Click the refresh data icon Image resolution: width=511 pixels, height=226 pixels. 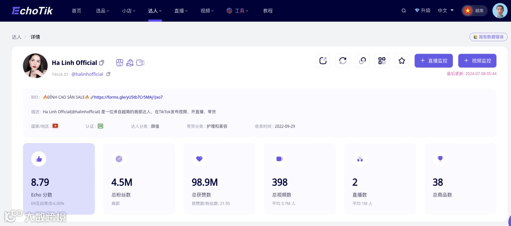click(343, 61)
